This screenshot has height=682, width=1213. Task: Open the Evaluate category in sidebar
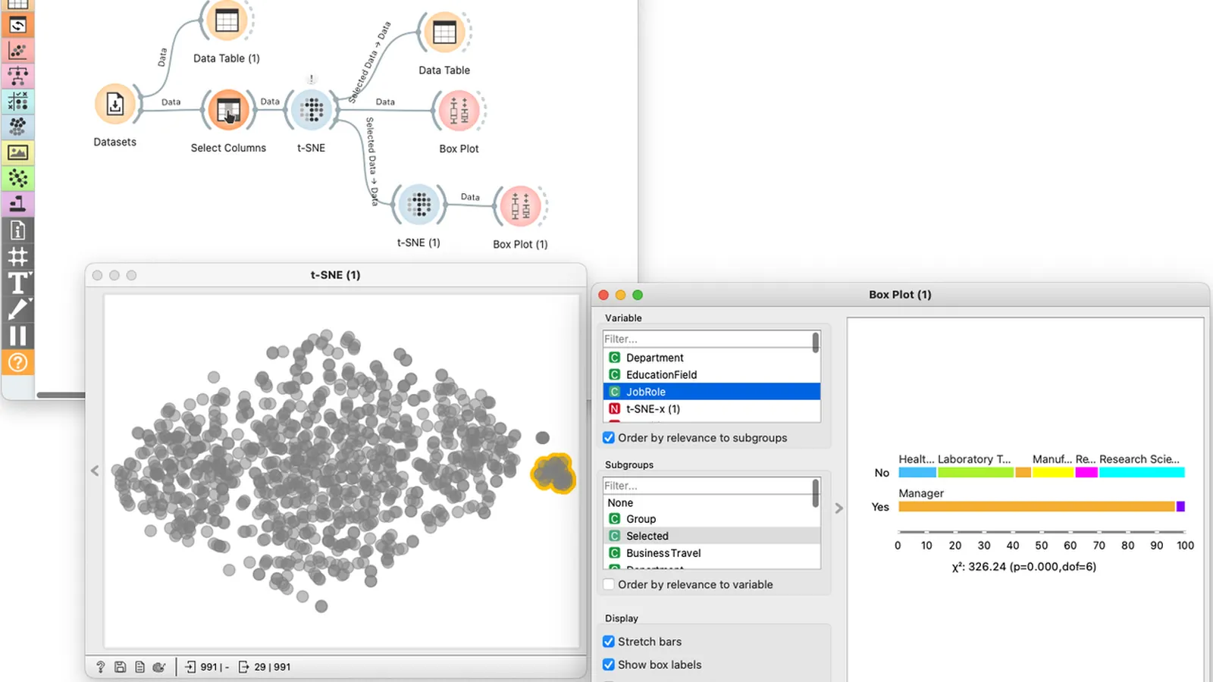[18, 102]
